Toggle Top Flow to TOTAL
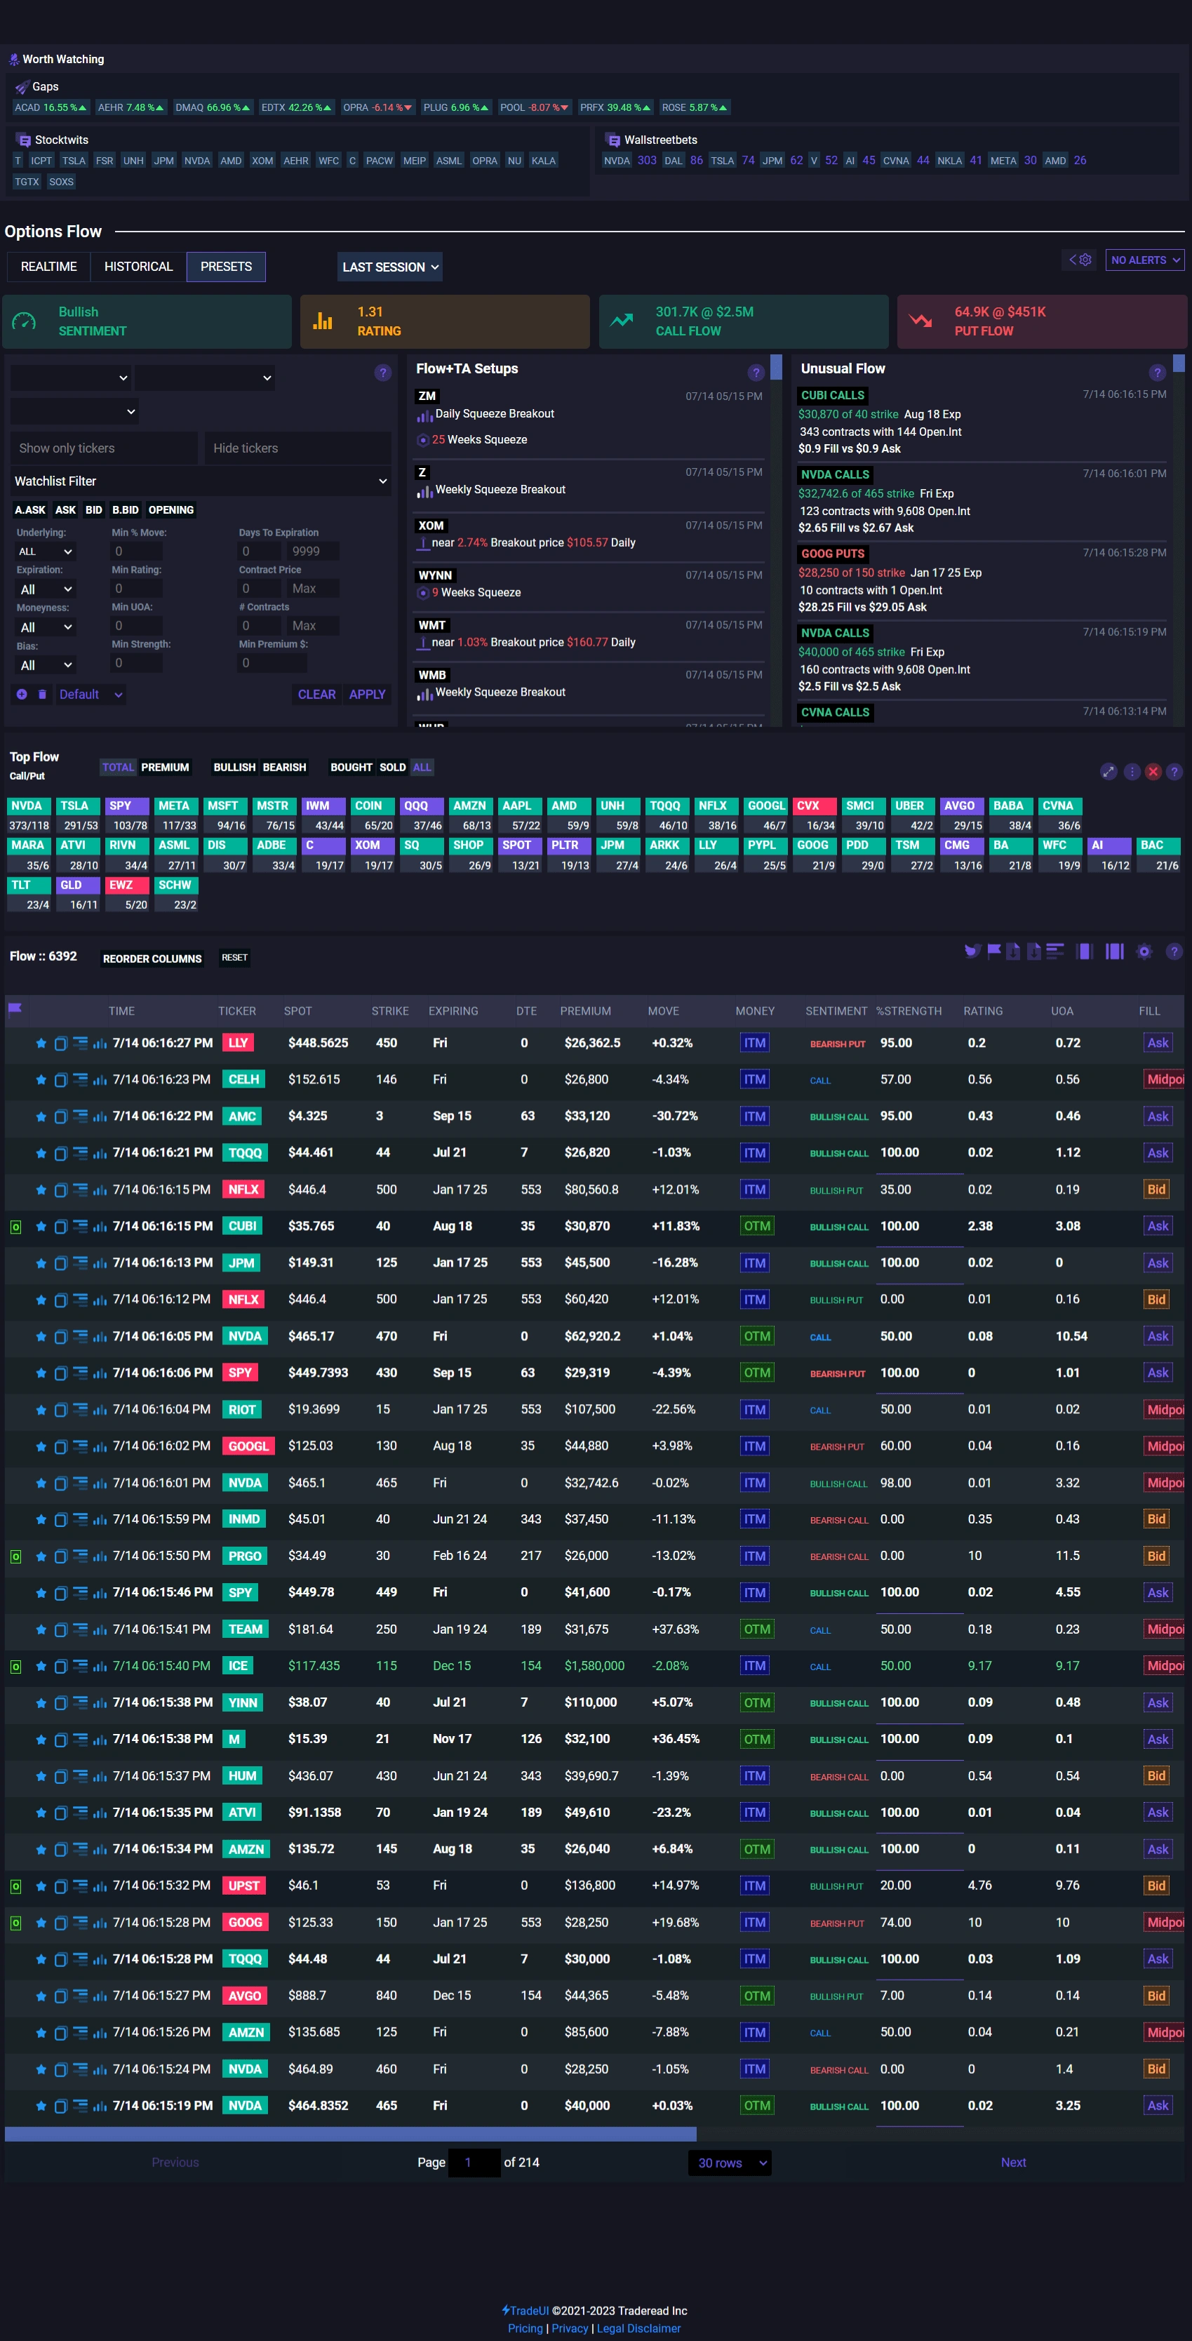Image resolution: width=1192 pixels, height=2341 pixels. pyautogui.click(x=118, y=767)
